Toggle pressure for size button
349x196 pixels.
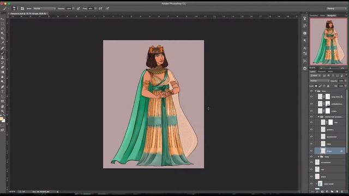click(x=107, y=9)
